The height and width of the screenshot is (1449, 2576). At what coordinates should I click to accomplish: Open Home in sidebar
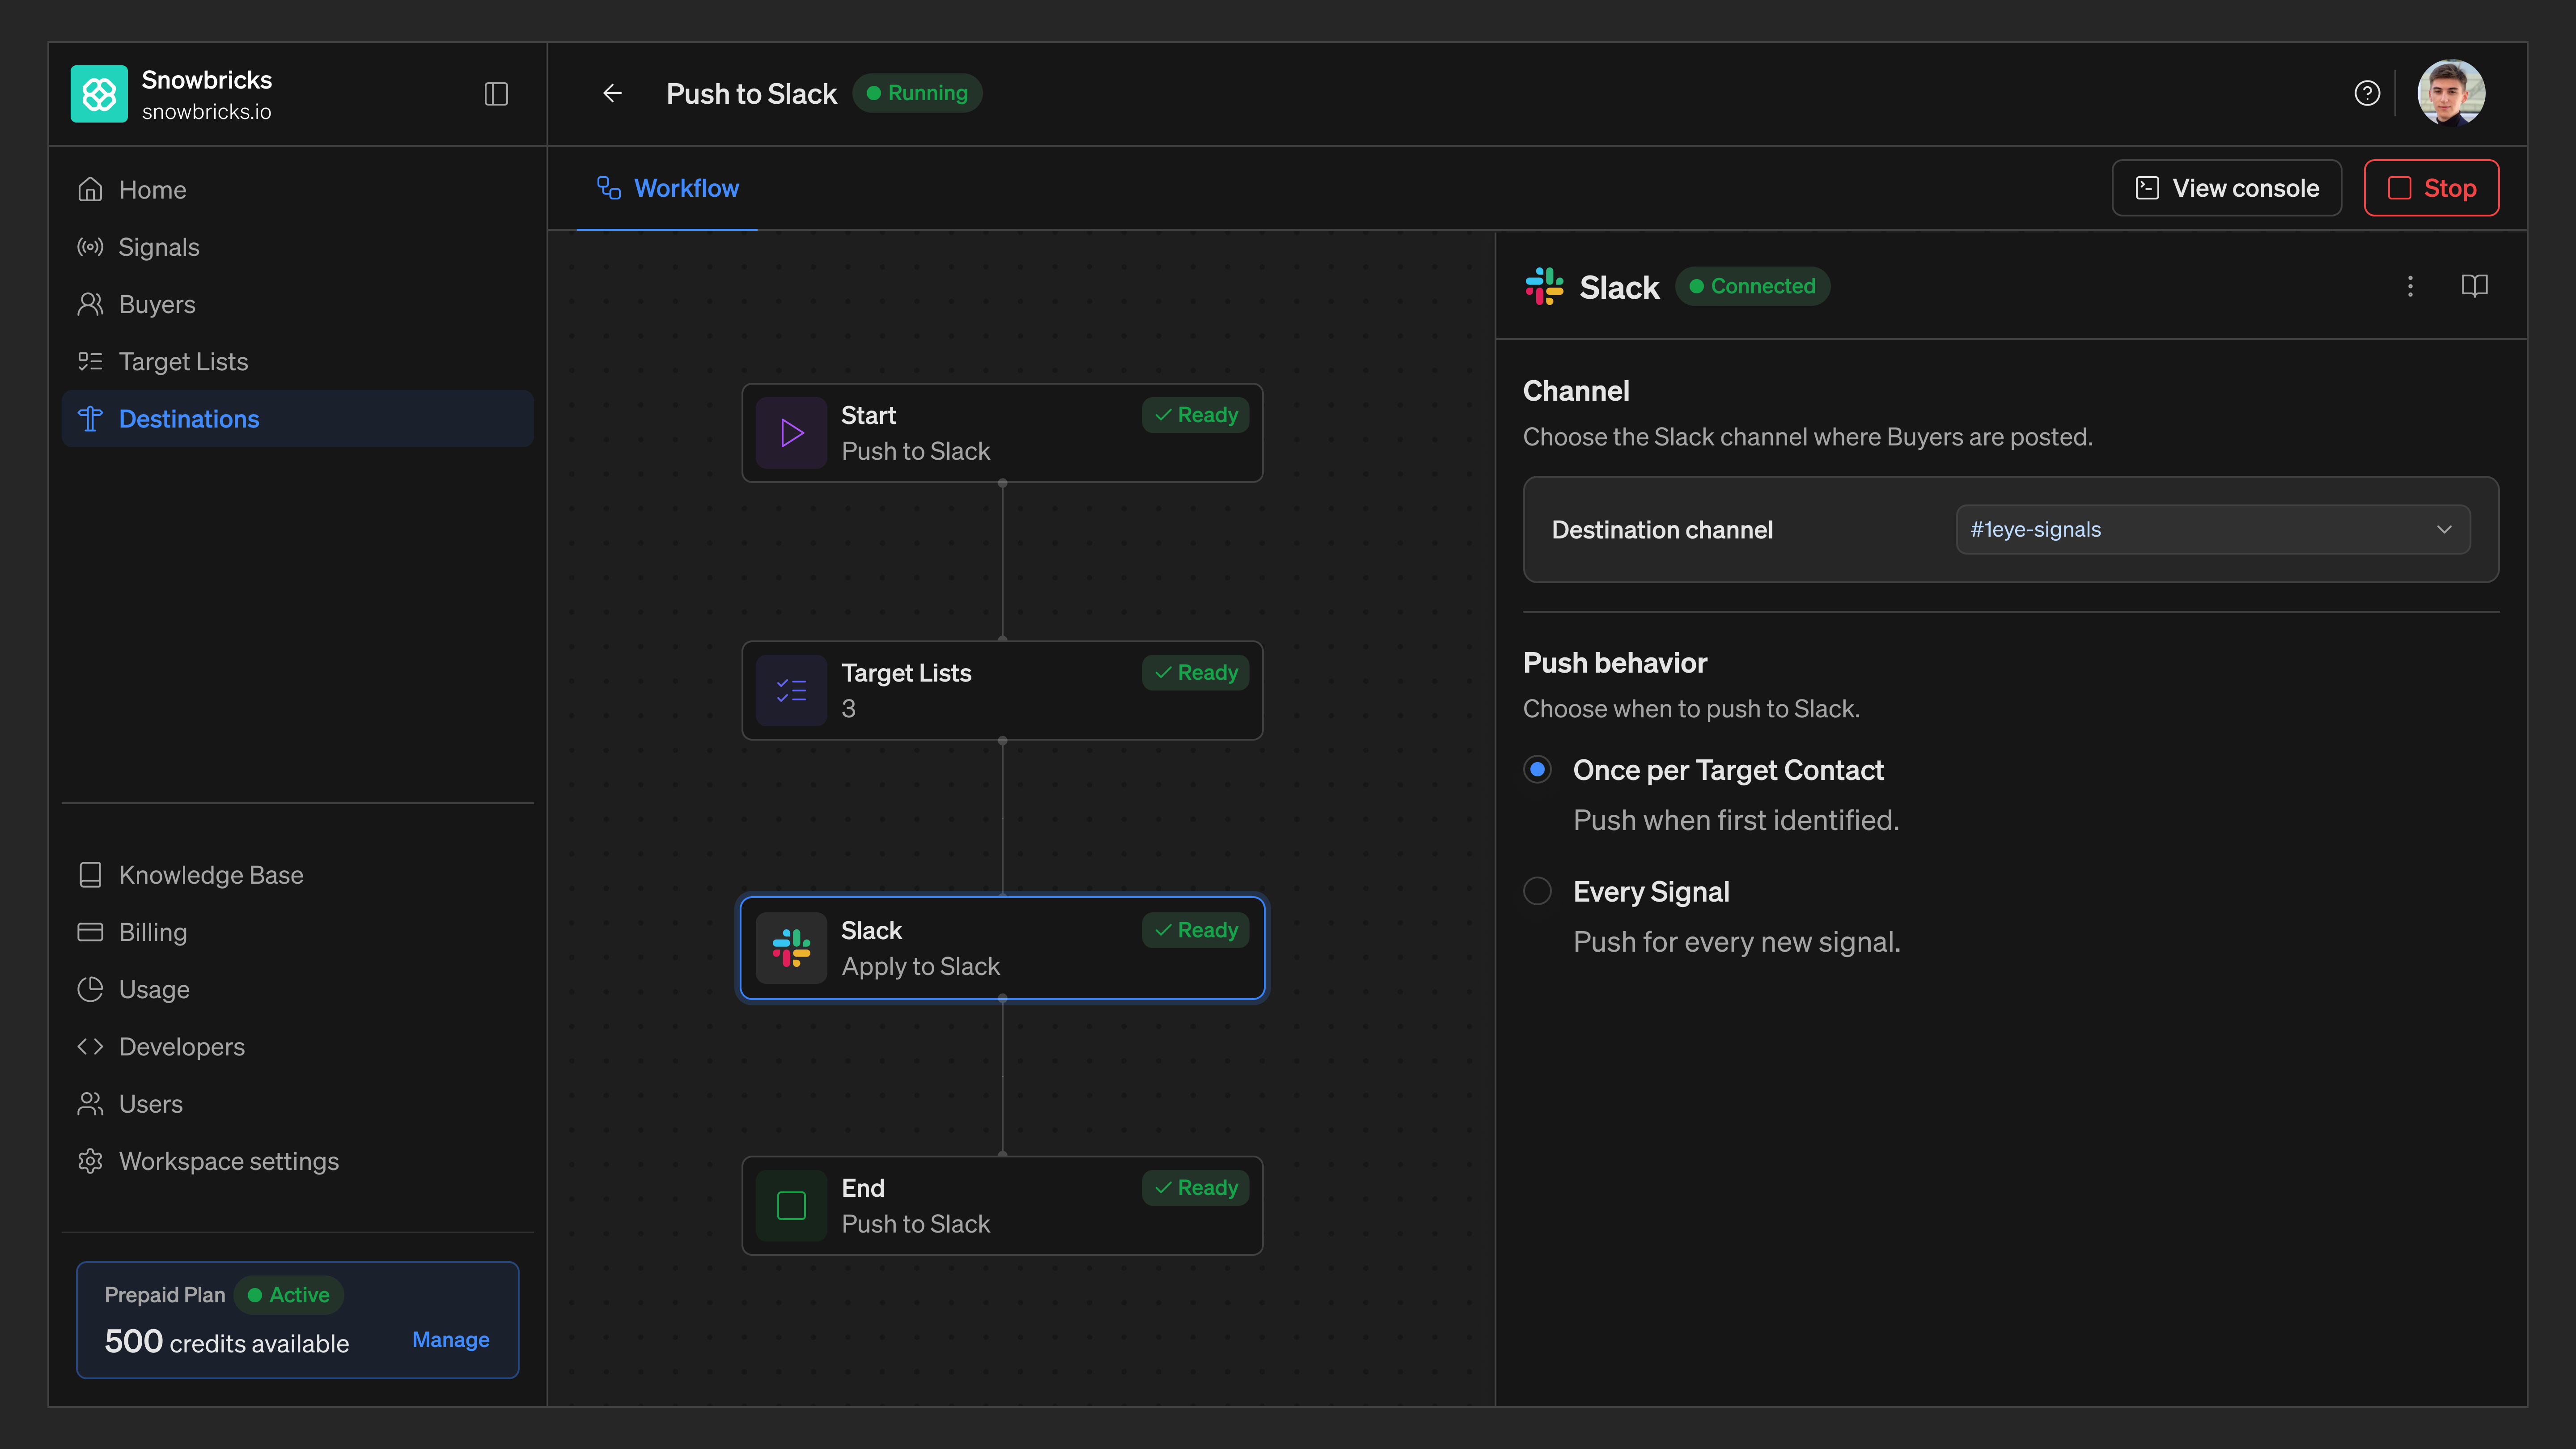click(x=297, y=190)
